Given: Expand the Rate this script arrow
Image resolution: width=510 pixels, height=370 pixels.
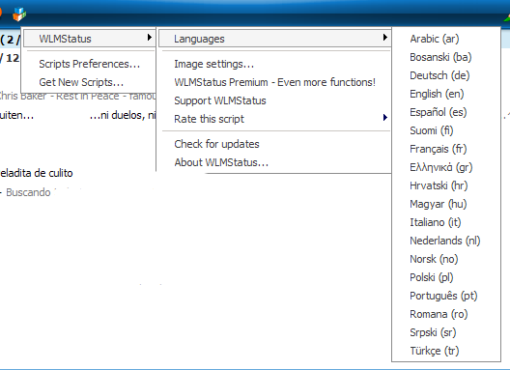Looking at the screenshot, I should [385, 118].
